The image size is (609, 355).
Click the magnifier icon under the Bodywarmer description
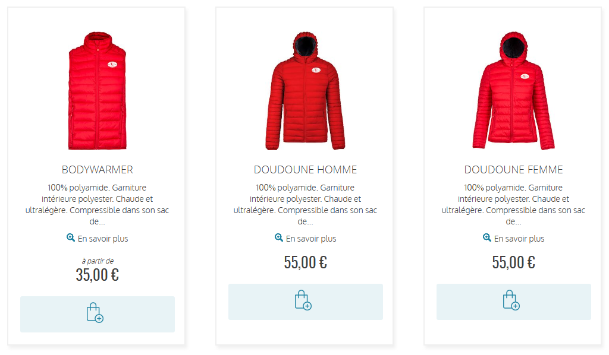click(x=70, y=237)
